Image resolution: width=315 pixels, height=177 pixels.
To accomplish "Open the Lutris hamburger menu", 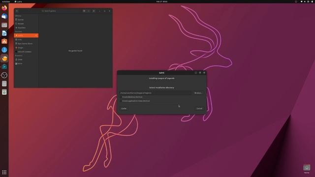I will click(x=94, y=11).
